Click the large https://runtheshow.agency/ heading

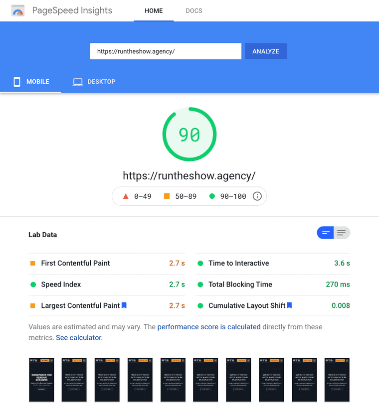pos(189,175)
